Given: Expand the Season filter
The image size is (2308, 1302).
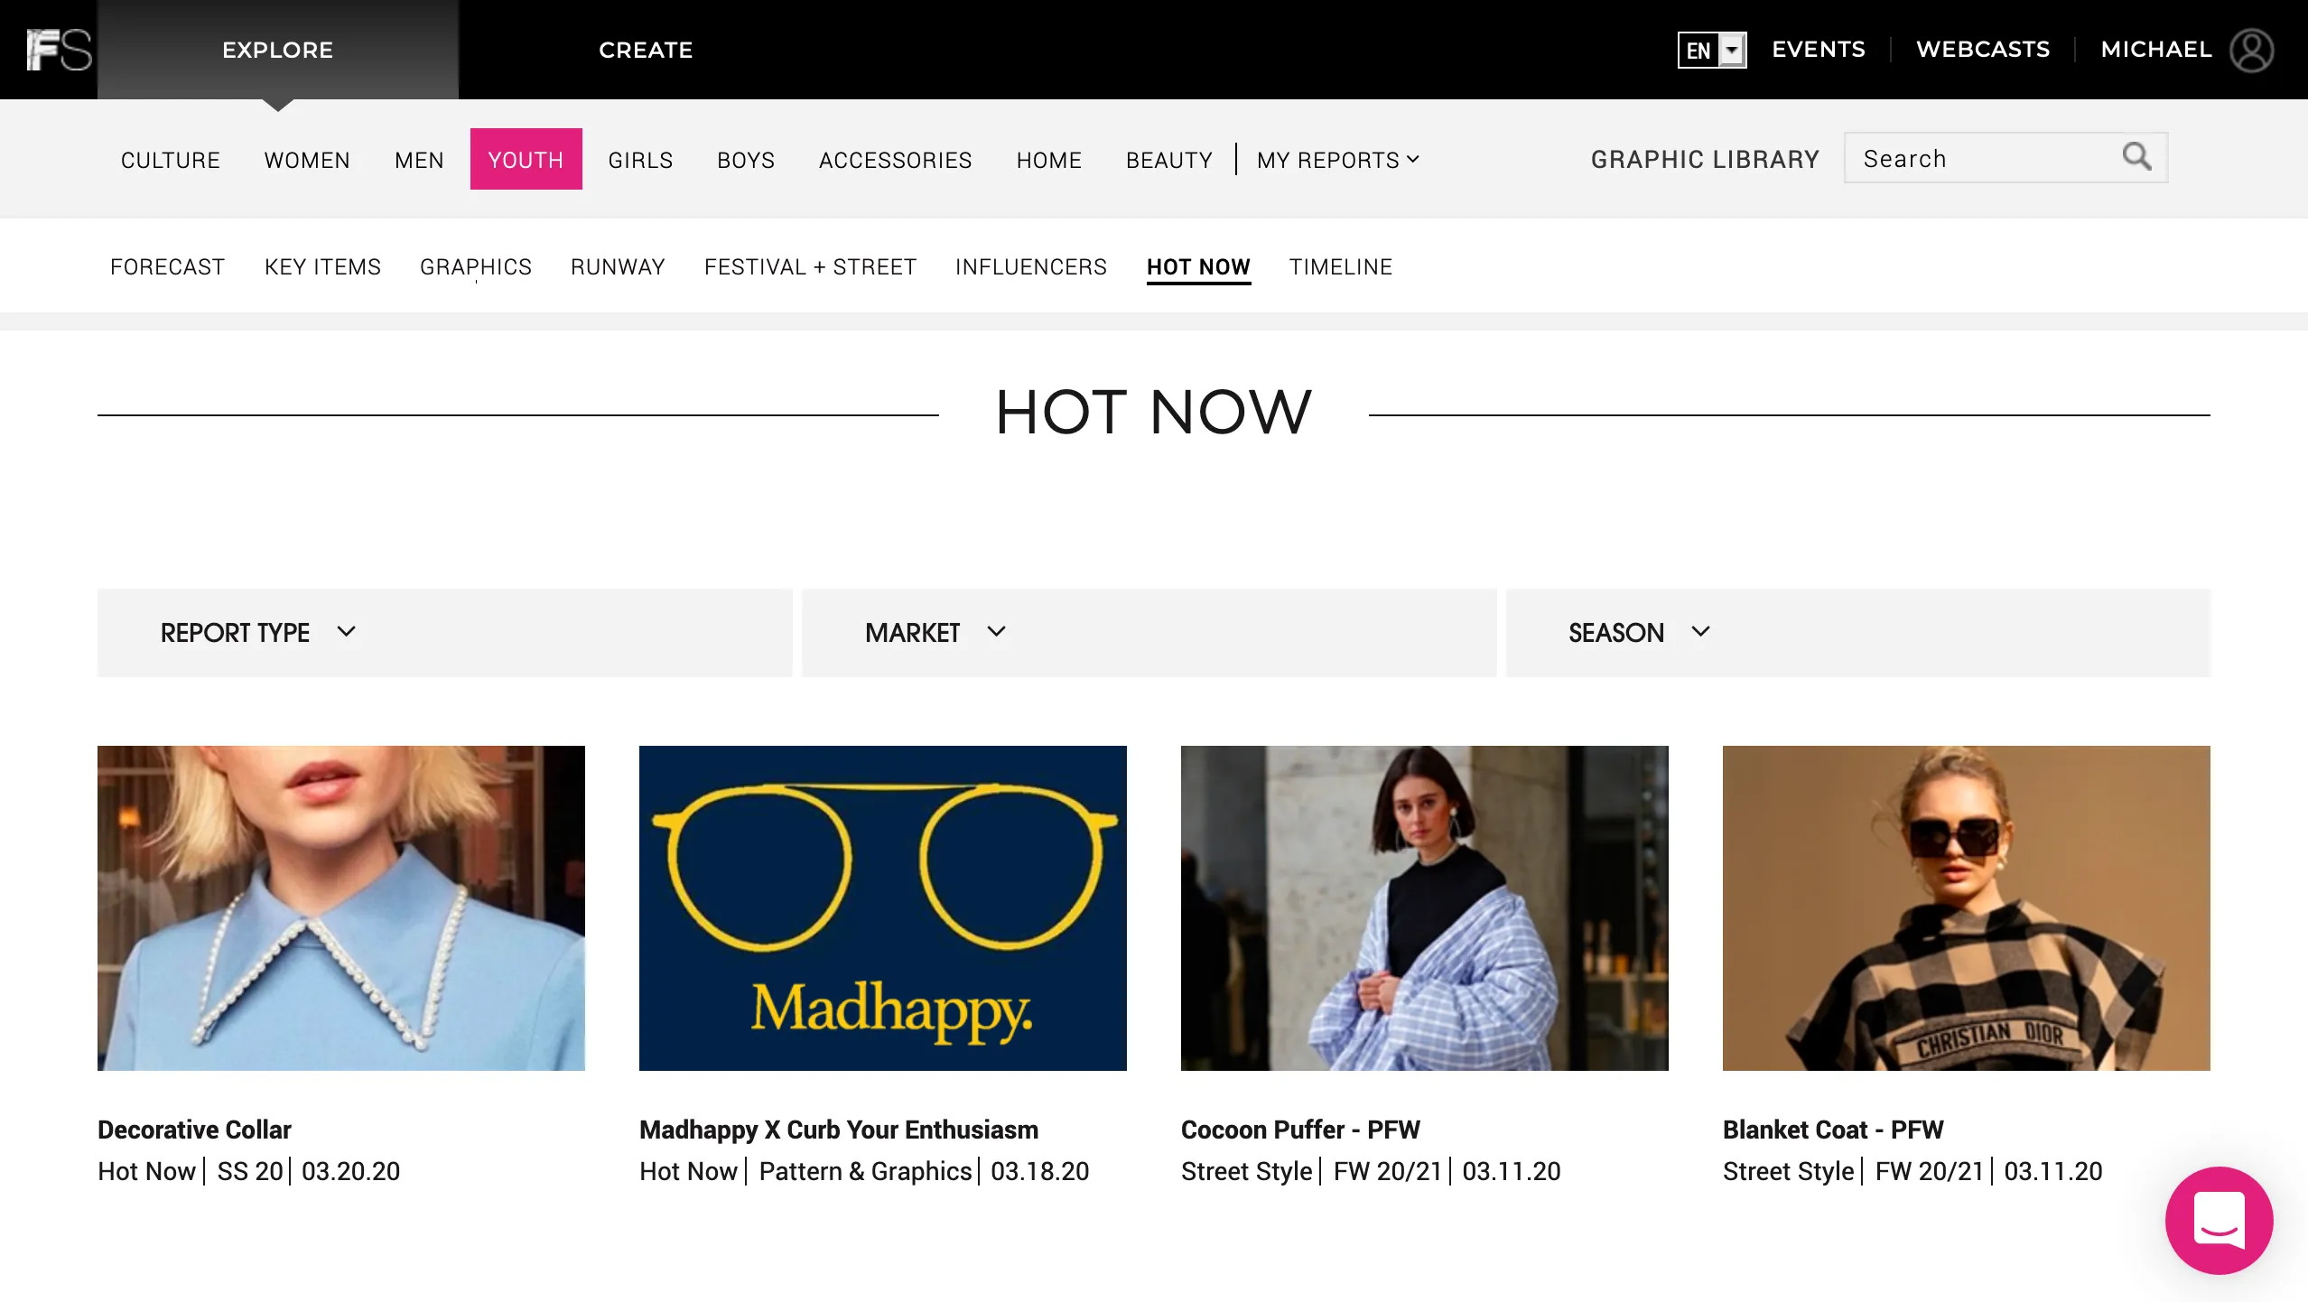Looking at the screenshot, I should [x=1857, y=633].
